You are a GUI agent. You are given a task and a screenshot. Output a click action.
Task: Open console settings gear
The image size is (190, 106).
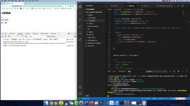pos(75,37)
